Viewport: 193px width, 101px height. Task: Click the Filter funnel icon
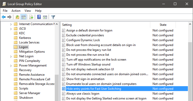pos(53,17)
